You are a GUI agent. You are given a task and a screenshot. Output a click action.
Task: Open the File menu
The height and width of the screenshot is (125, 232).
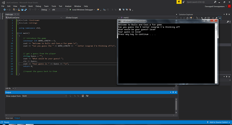[3, 6]
